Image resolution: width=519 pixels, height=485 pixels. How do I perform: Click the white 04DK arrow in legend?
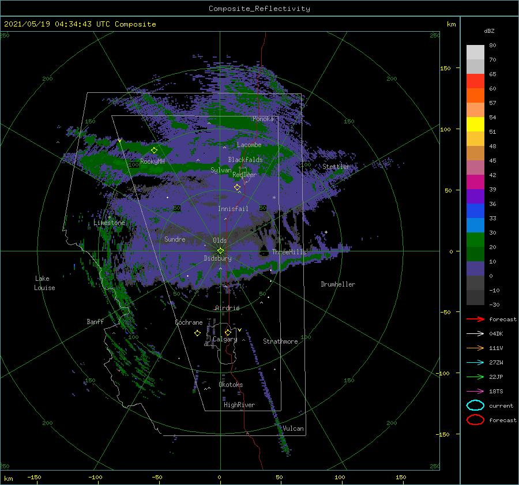475,333
